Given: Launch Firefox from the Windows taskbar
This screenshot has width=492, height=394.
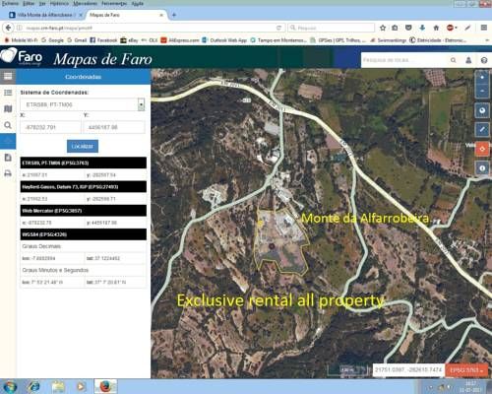Looking at the screenshot, I should click(x=105, y=386).
